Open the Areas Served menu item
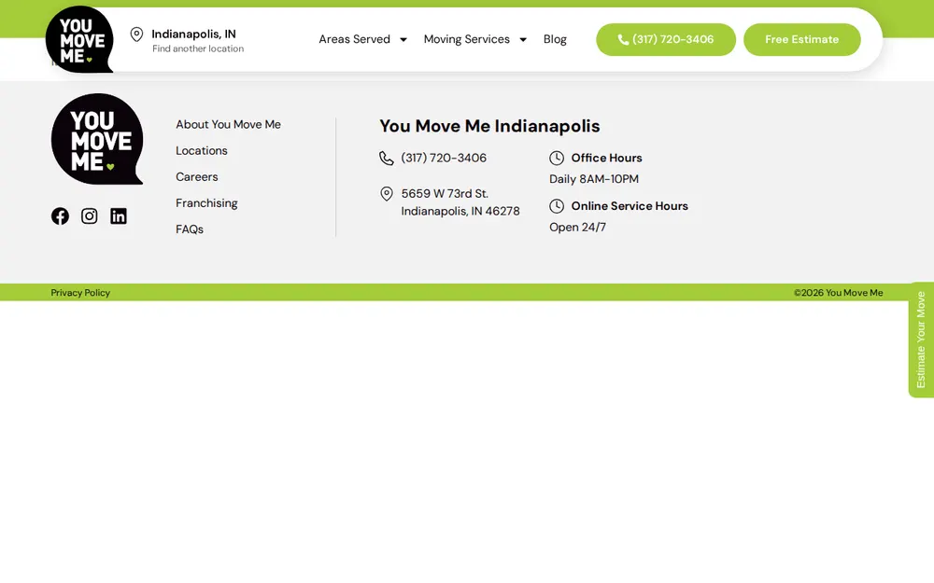Image resolution: width=934 pixels, height=583 pixels. (354, 39)
